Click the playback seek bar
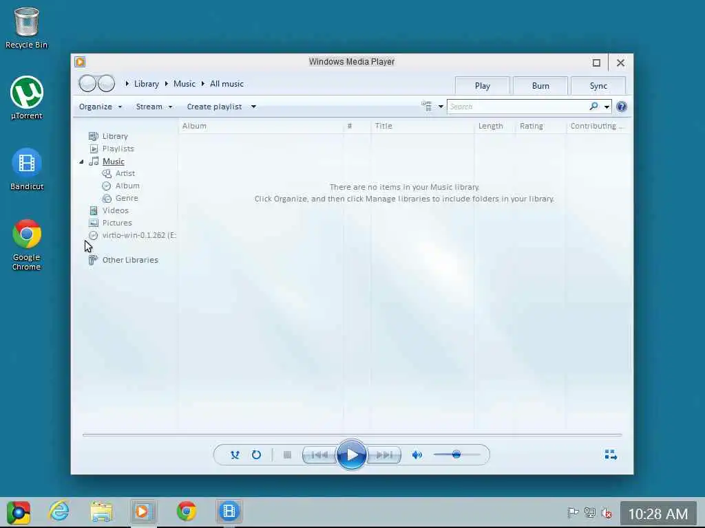705x528 pixels. tap(352, 434)
